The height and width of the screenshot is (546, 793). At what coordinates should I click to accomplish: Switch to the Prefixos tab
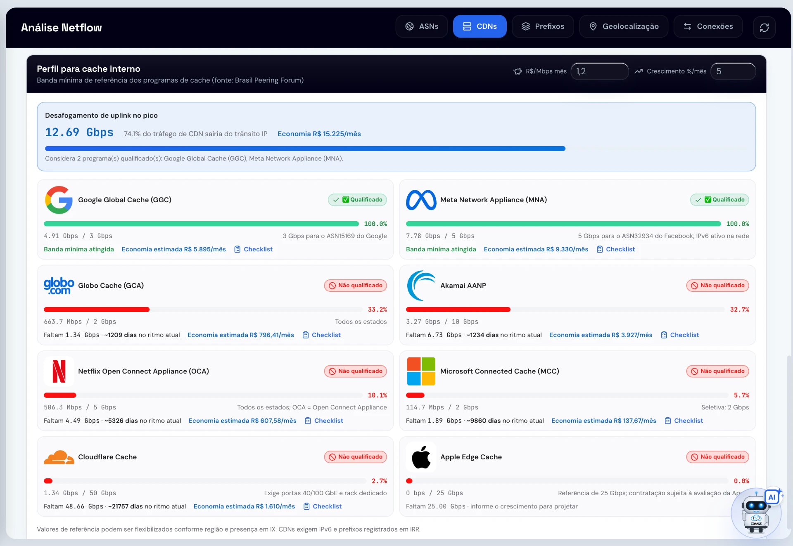tap(543, 26)
